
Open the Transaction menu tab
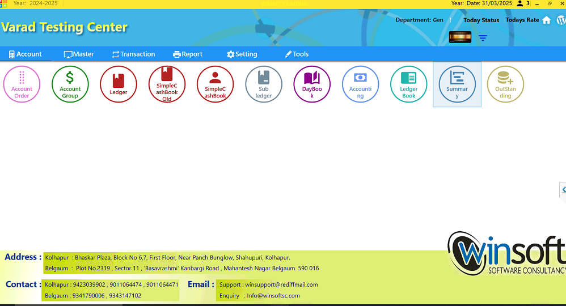click(133, 54)
